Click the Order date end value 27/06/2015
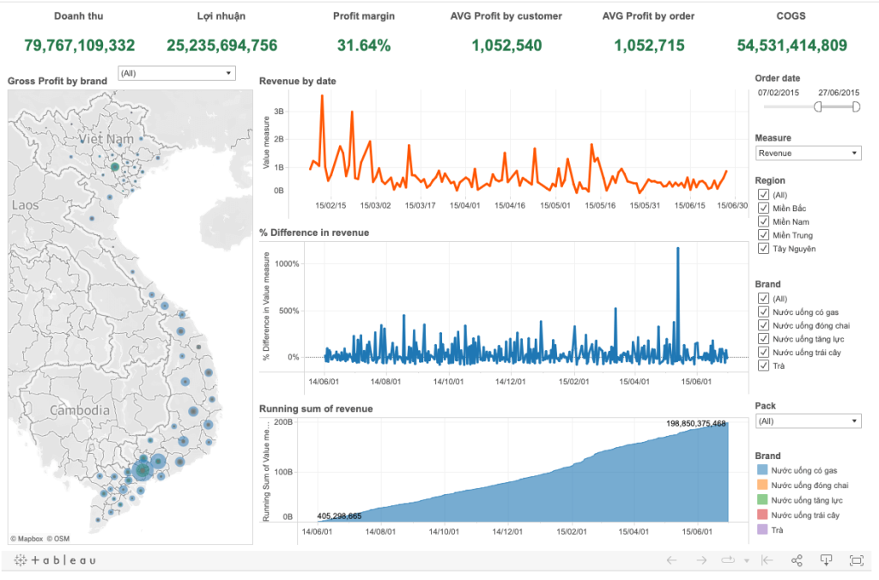Image resolution: width=879 pixels, height=580 pixels. tap(838, 93)
